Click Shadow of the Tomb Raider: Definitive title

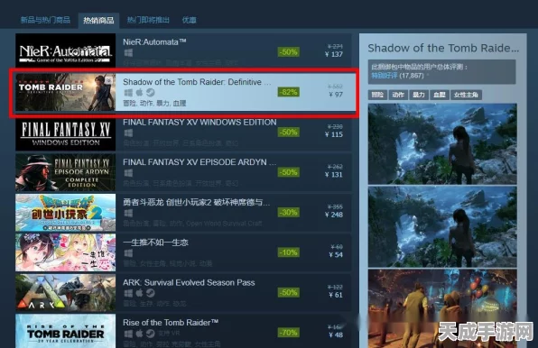197,82
